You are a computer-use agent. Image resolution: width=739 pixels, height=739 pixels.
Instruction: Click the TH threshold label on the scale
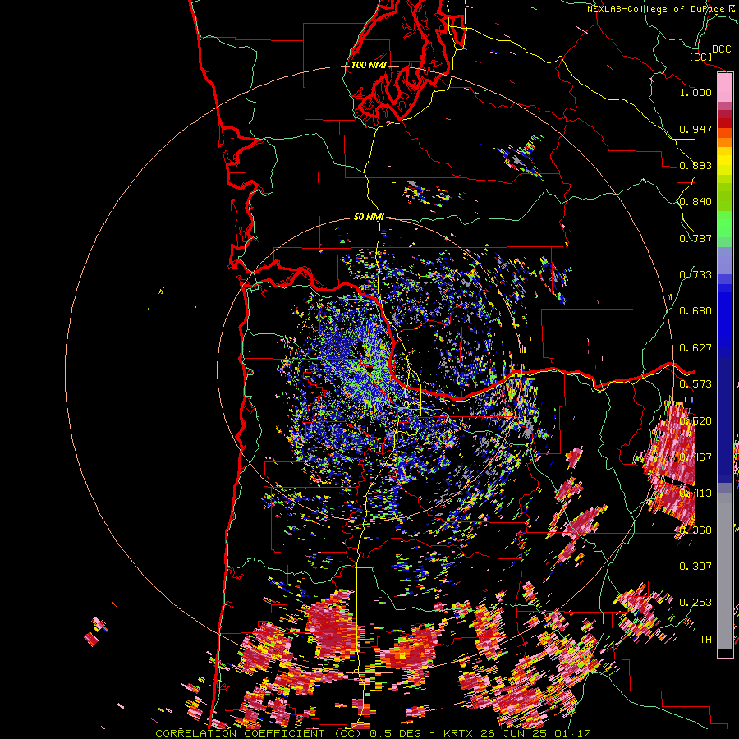[705, 639]
